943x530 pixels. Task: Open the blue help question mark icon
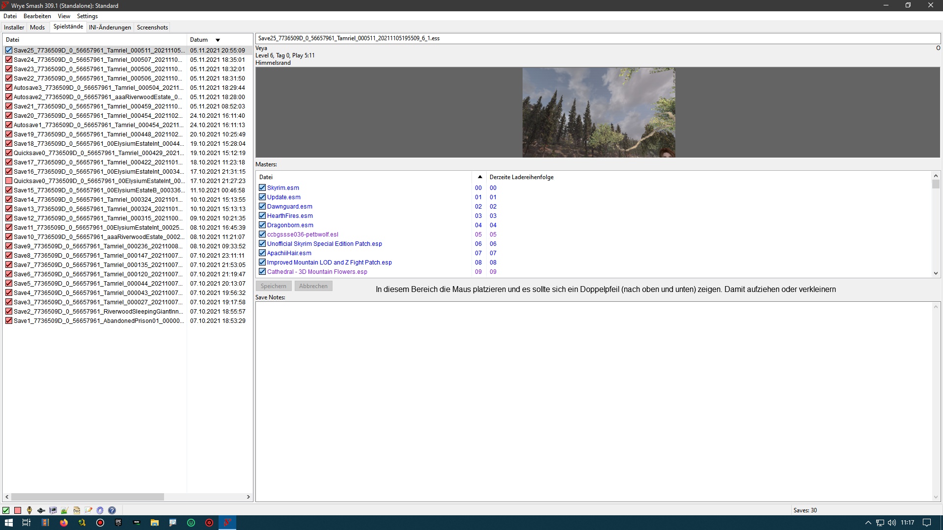click(112, 510)
